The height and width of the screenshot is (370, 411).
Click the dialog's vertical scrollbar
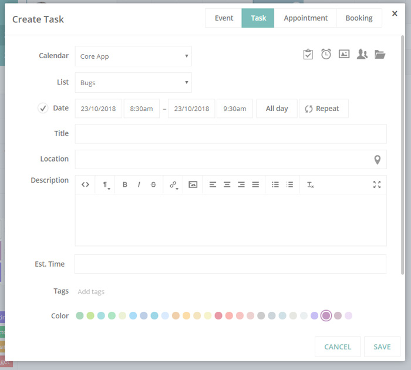(x=402, y=154)
